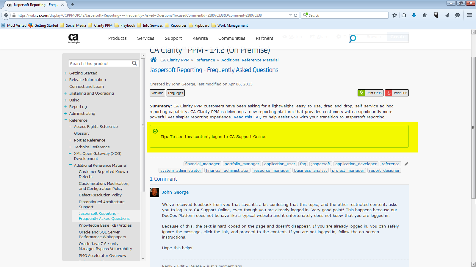Follow the Read this FAQ link

tap(248, 117)
